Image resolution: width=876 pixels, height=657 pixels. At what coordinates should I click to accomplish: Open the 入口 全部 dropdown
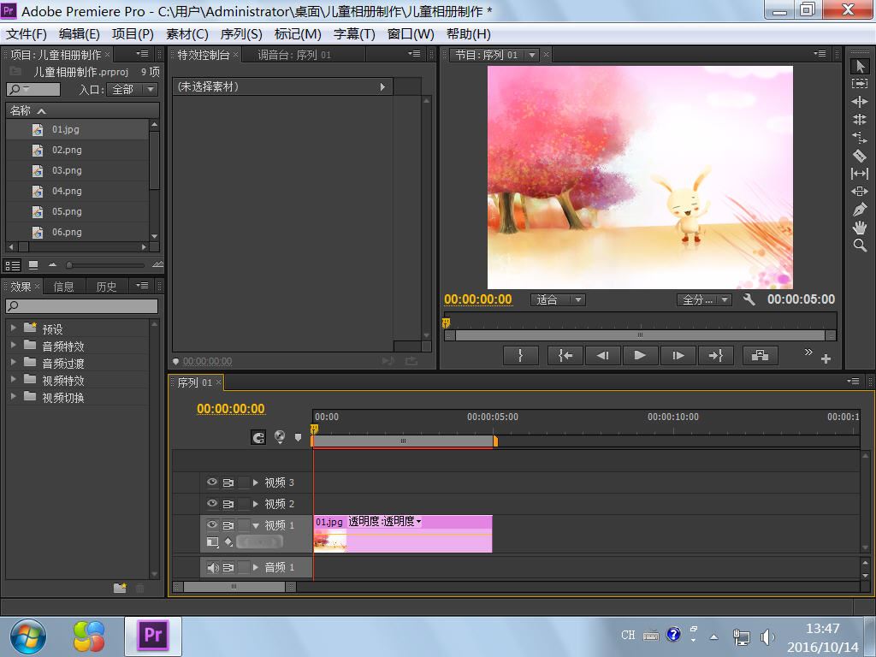pyautogui.click(x=132, y=89)
